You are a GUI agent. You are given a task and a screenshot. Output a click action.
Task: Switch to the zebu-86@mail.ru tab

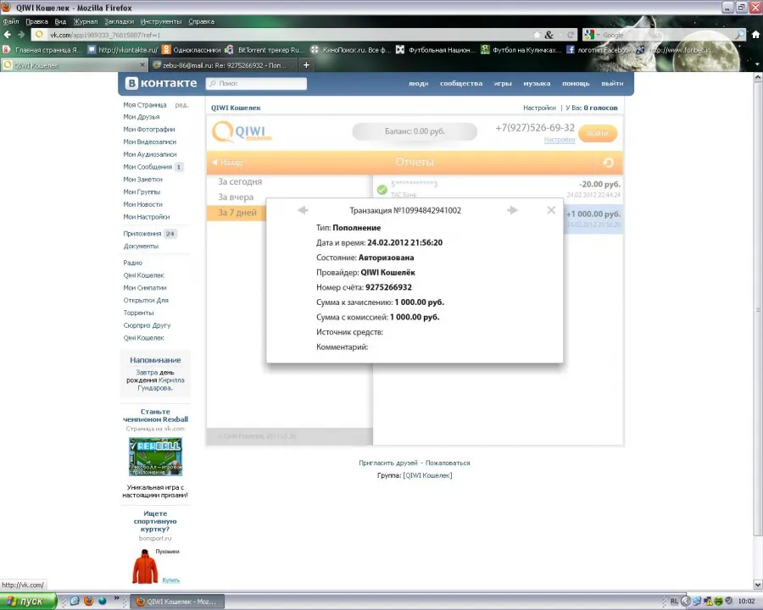223,64
